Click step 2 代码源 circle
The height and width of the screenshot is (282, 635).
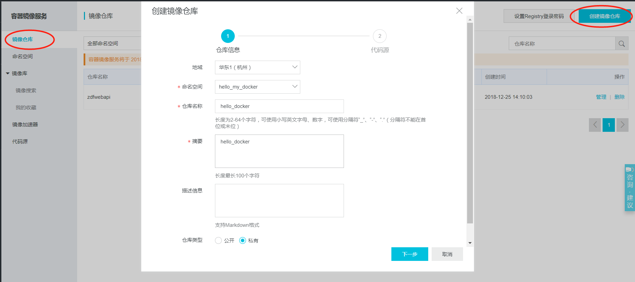(380, 36)
